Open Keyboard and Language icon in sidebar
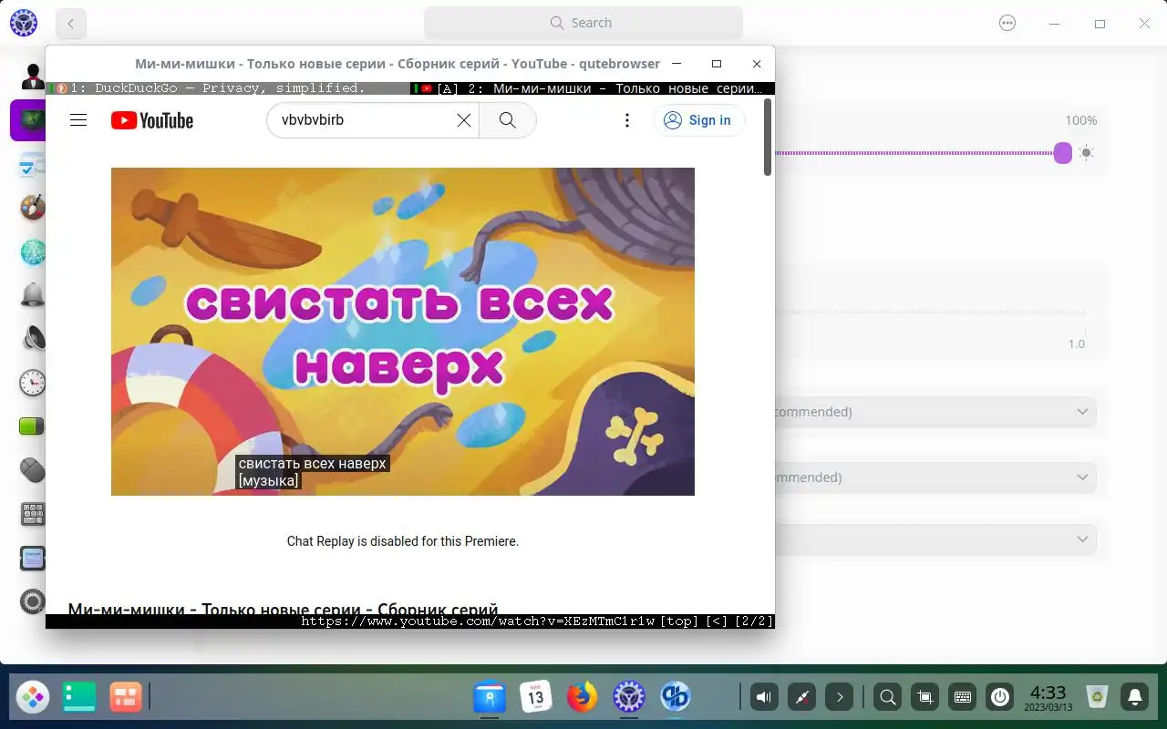The image size is (1167, 729). click(33, 514)
